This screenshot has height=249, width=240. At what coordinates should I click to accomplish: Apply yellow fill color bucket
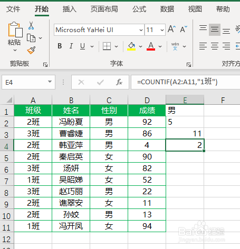pos(131,46)
